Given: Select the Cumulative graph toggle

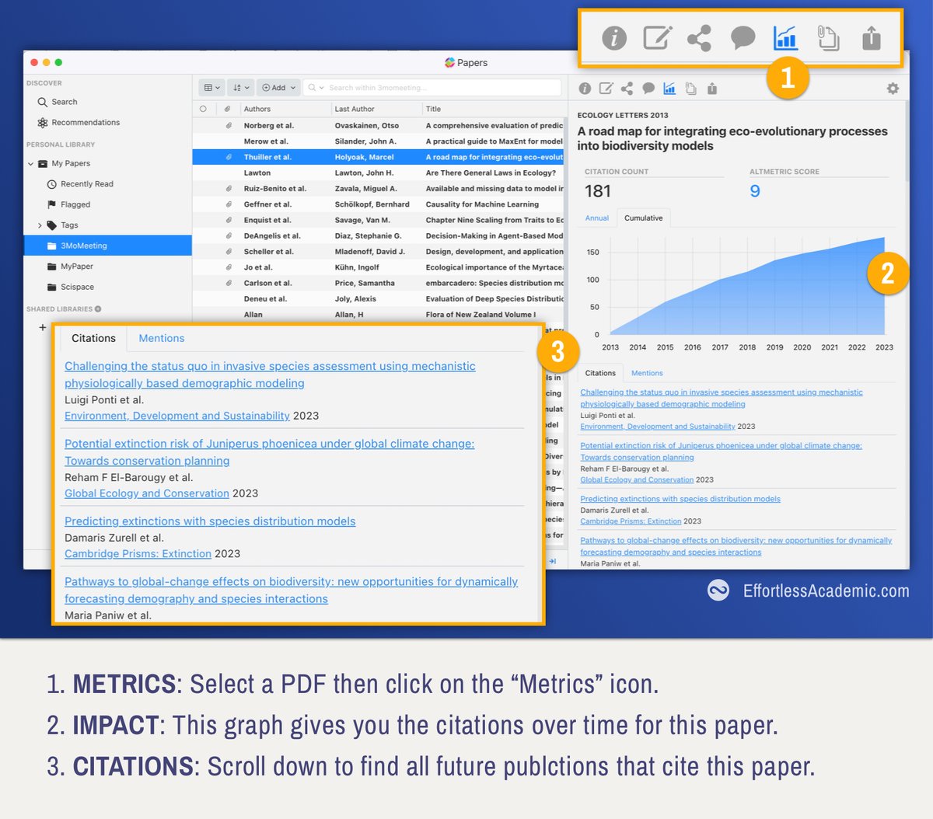Looking at the screenshot, I should pos(643,218).
